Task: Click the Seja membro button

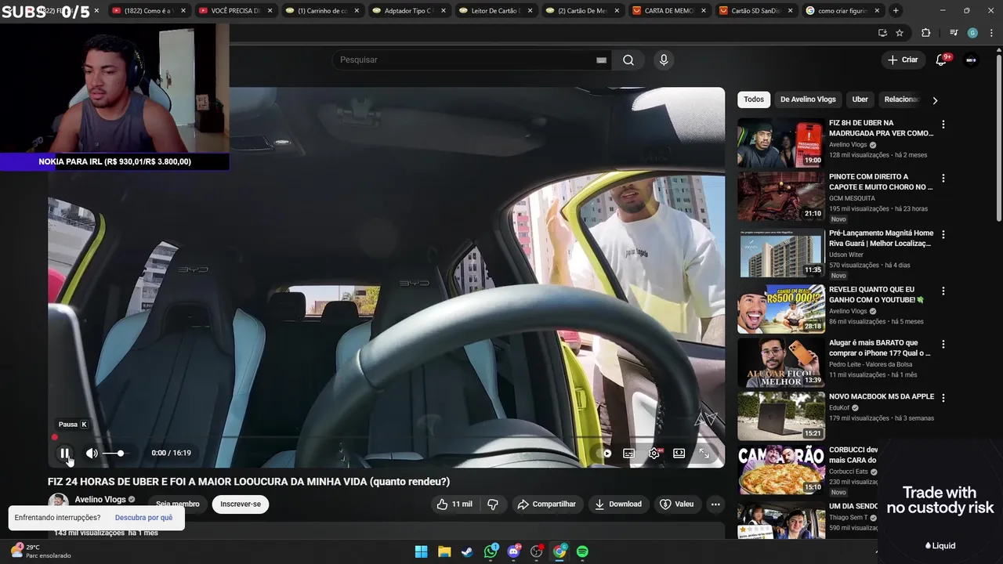Action: pyautogui.click(x=178, y=504)
